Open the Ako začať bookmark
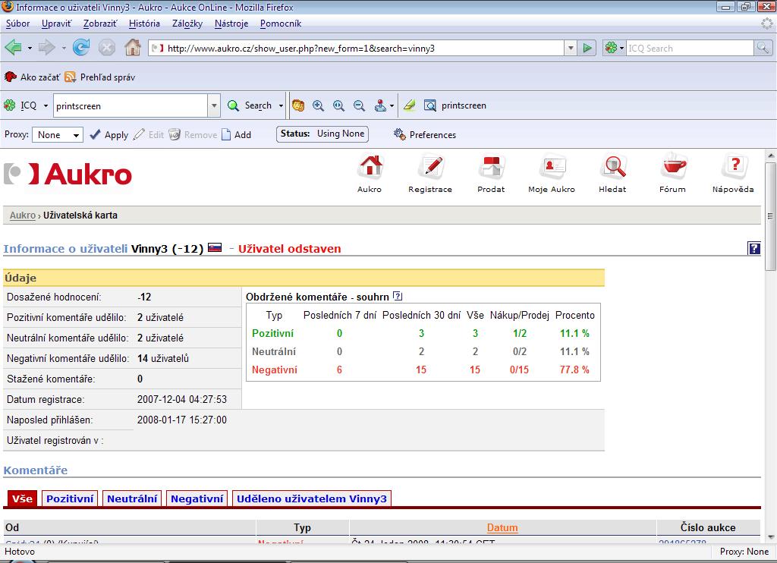The image size is (777, 563). (x=32, y=77)
